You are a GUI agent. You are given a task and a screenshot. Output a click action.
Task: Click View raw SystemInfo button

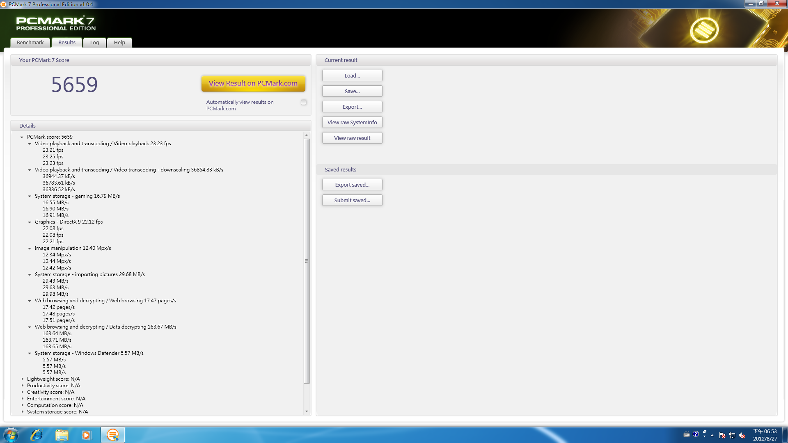pyautogui.click(x=352, y=122)
